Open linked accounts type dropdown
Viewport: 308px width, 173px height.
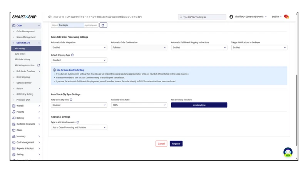(79, 128)
